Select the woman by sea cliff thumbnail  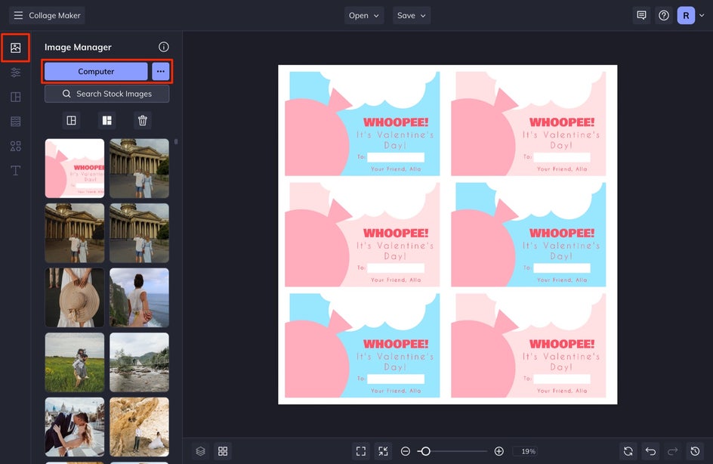[139, 298]
